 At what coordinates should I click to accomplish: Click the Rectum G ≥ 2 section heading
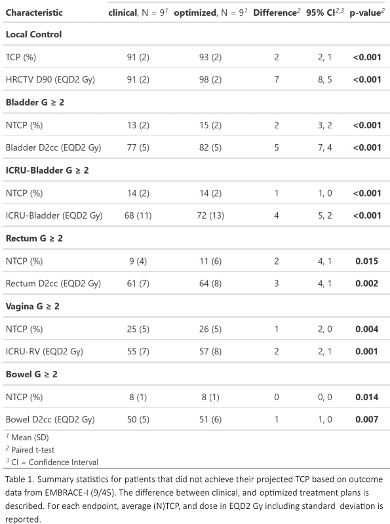point(34,238)
